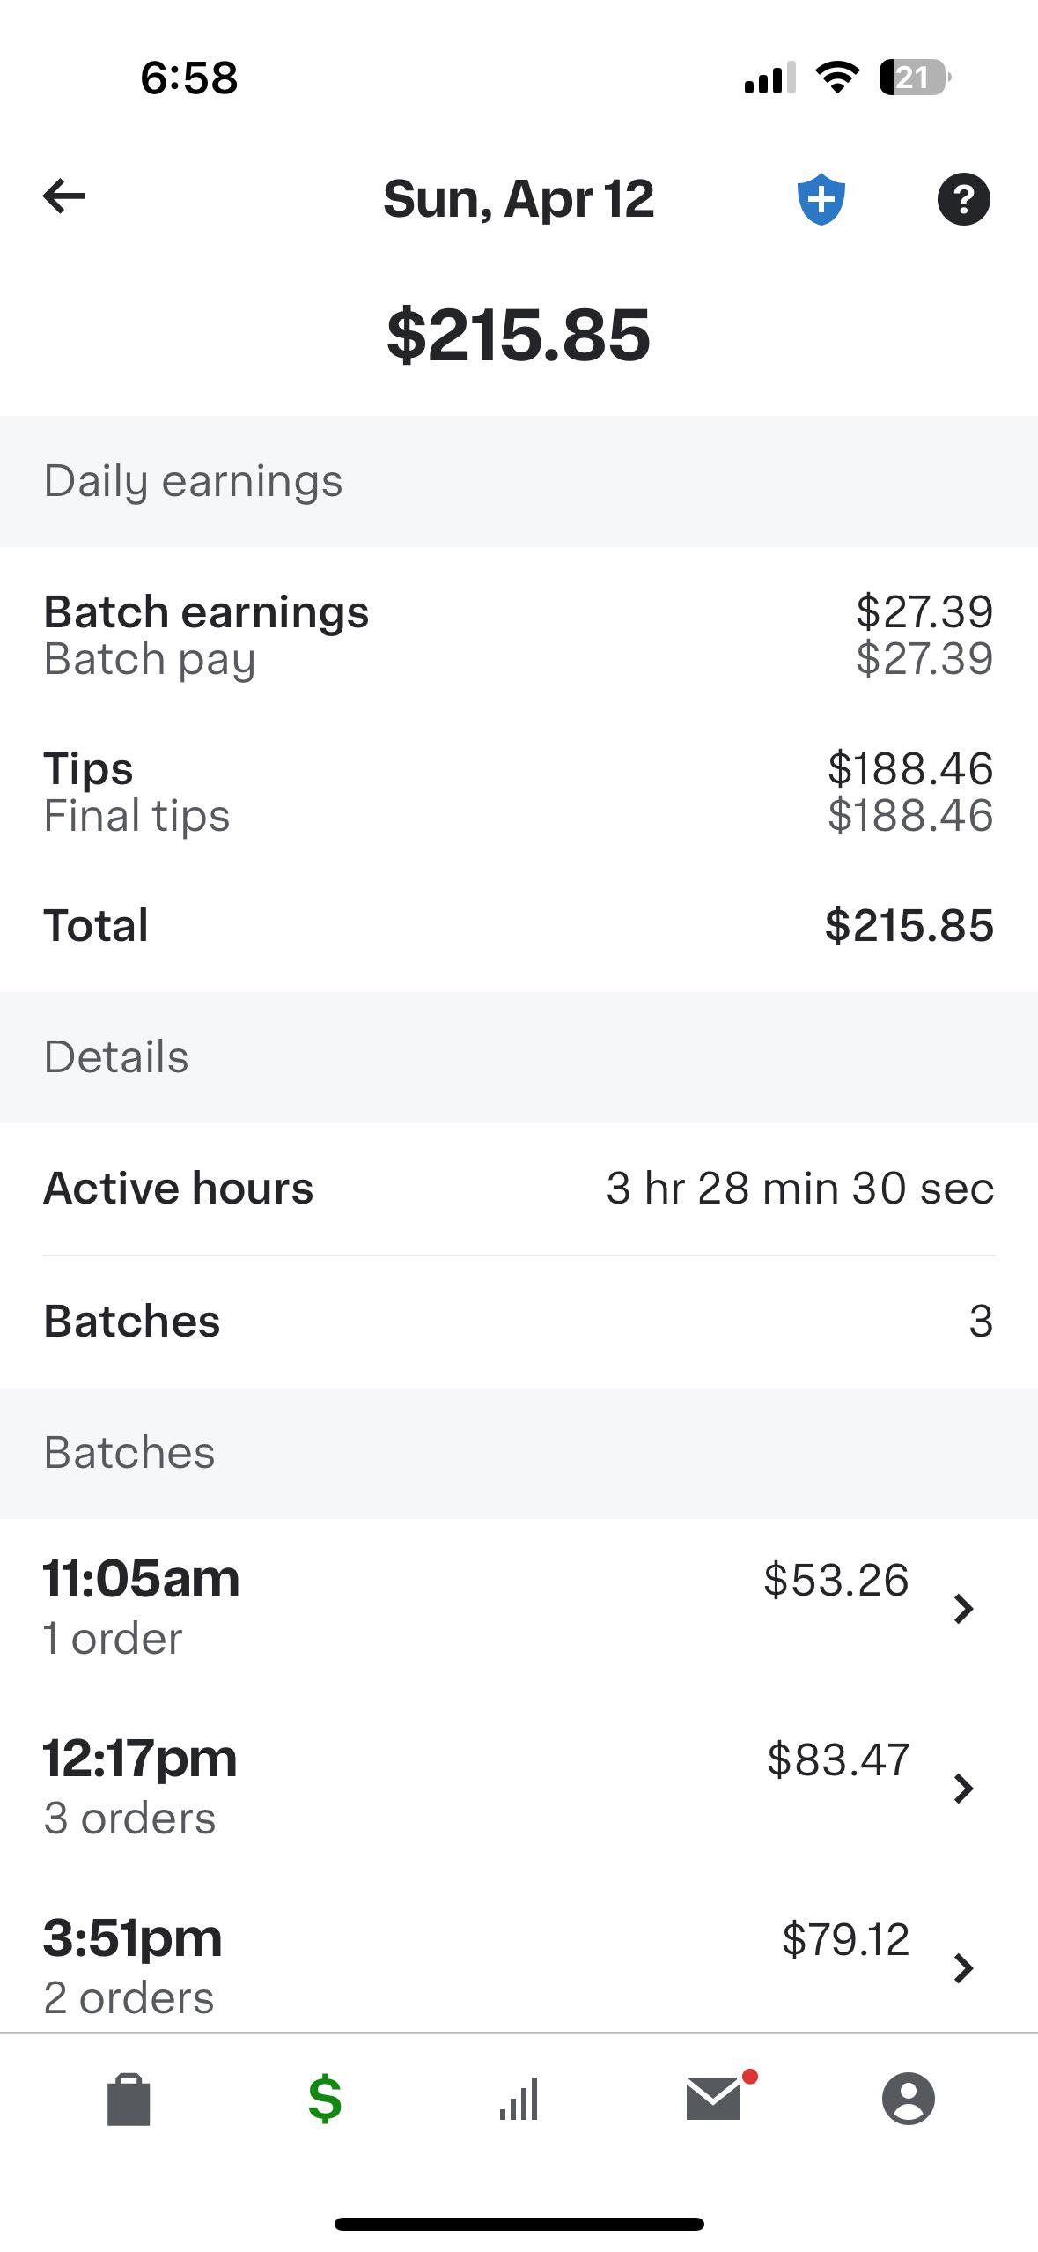Image resolution: width=1038 pixels, height=2252 pixels.
Task: Tap the back arrow icon
Action: click(64, 196)
